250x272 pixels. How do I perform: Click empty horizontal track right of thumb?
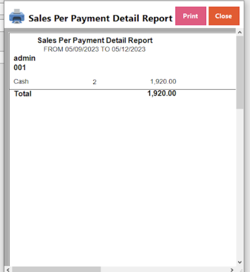tap(164, 270)
